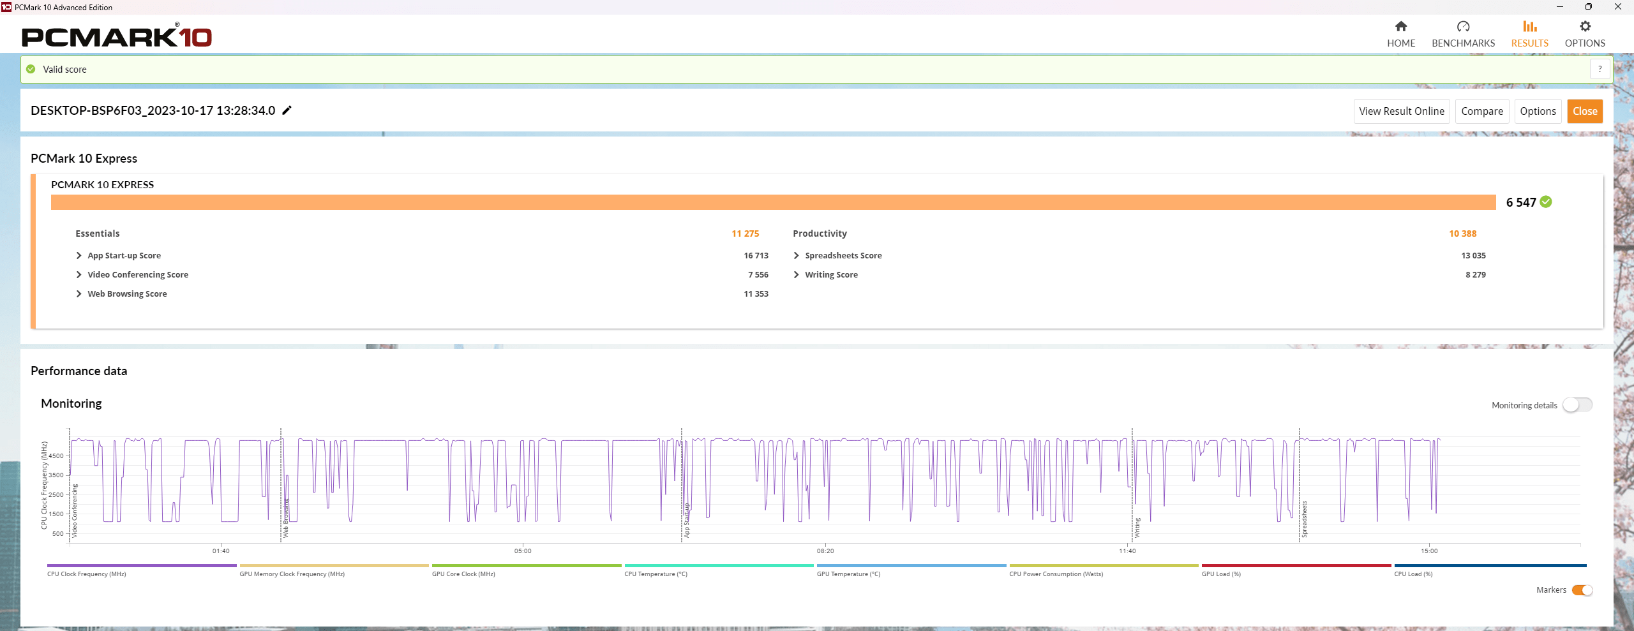Expand the Web Browsing Score row
Viewport: 1634px width, 631px height.
pyautogui.click(x=79, y=294)
